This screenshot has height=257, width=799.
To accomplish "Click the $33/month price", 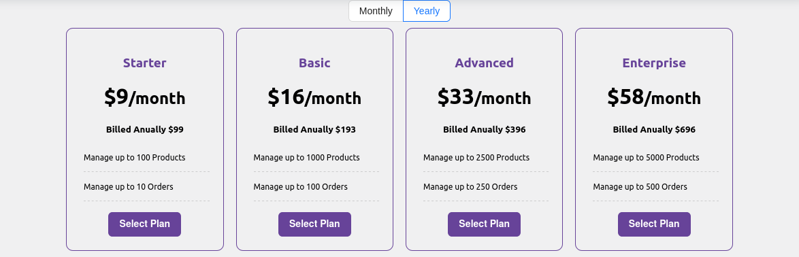I will tap(484, 97).
